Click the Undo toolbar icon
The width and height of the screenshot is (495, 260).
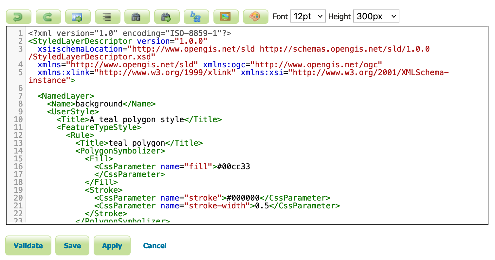(x=18, y=17)
